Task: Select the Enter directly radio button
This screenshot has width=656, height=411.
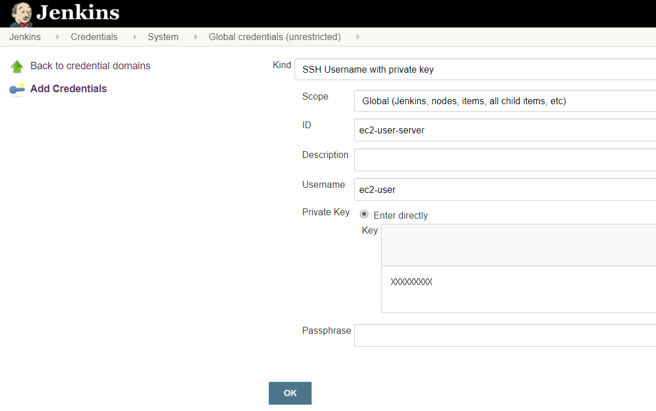Action: point(364,214)
